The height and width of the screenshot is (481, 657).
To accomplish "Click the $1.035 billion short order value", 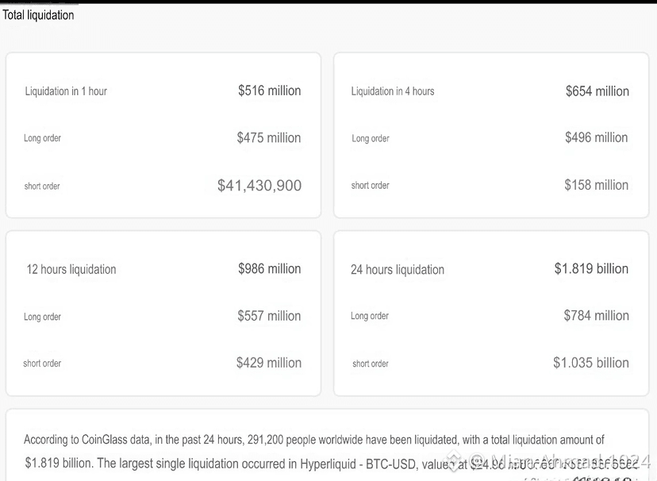I will click(591, 363).
